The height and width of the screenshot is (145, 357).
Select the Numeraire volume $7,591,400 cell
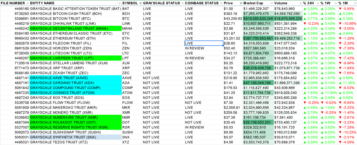[x=288, y=117]
